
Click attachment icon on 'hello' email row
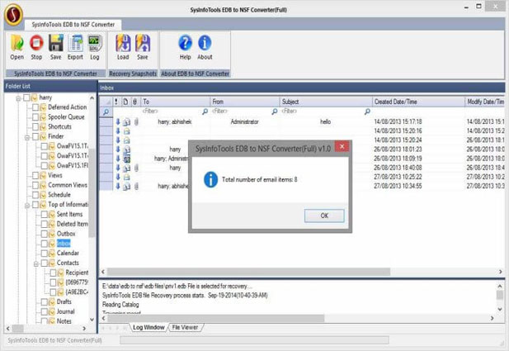136,122
